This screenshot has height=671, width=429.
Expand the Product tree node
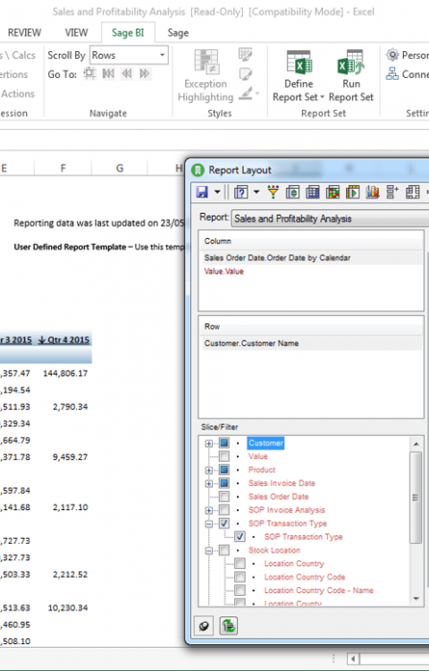pyautogui.click(x=208, y=471)
